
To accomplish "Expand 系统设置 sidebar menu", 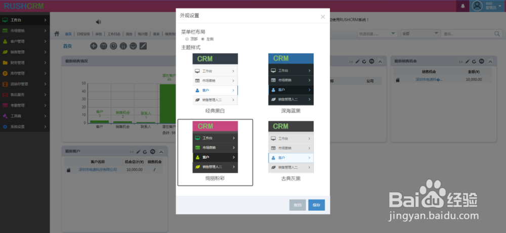I will click(25, 127).
